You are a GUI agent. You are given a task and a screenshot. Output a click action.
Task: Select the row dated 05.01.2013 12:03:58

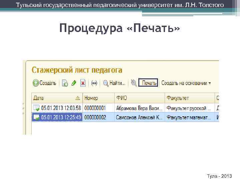coord(125,108)
